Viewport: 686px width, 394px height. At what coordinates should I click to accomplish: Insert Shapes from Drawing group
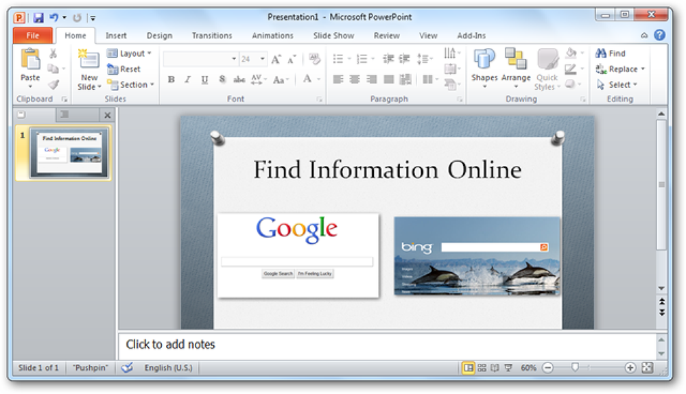tap(484, 68)
